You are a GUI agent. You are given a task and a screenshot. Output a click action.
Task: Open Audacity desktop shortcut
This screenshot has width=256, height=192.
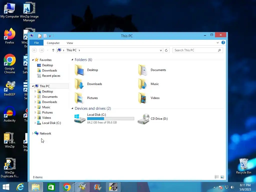pyautogui.click(x=10, y=114)
